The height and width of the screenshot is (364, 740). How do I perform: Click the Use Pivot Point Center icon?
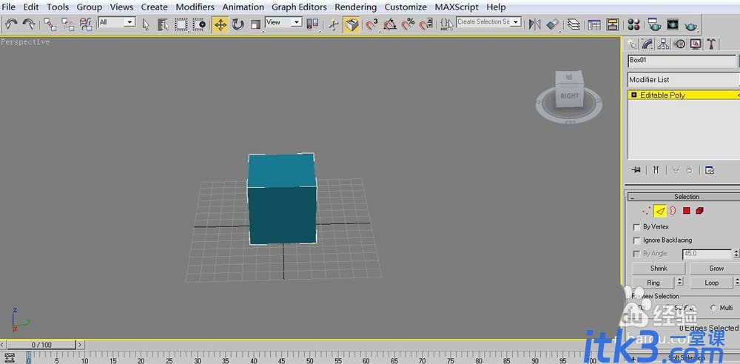(312, 24)
